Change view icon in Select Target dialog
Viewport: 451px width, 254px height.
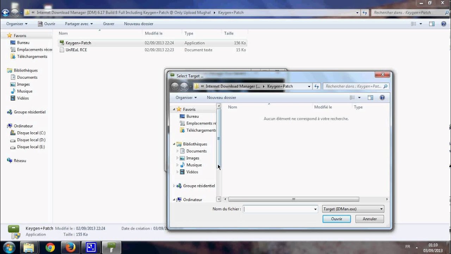pos(352,98)
